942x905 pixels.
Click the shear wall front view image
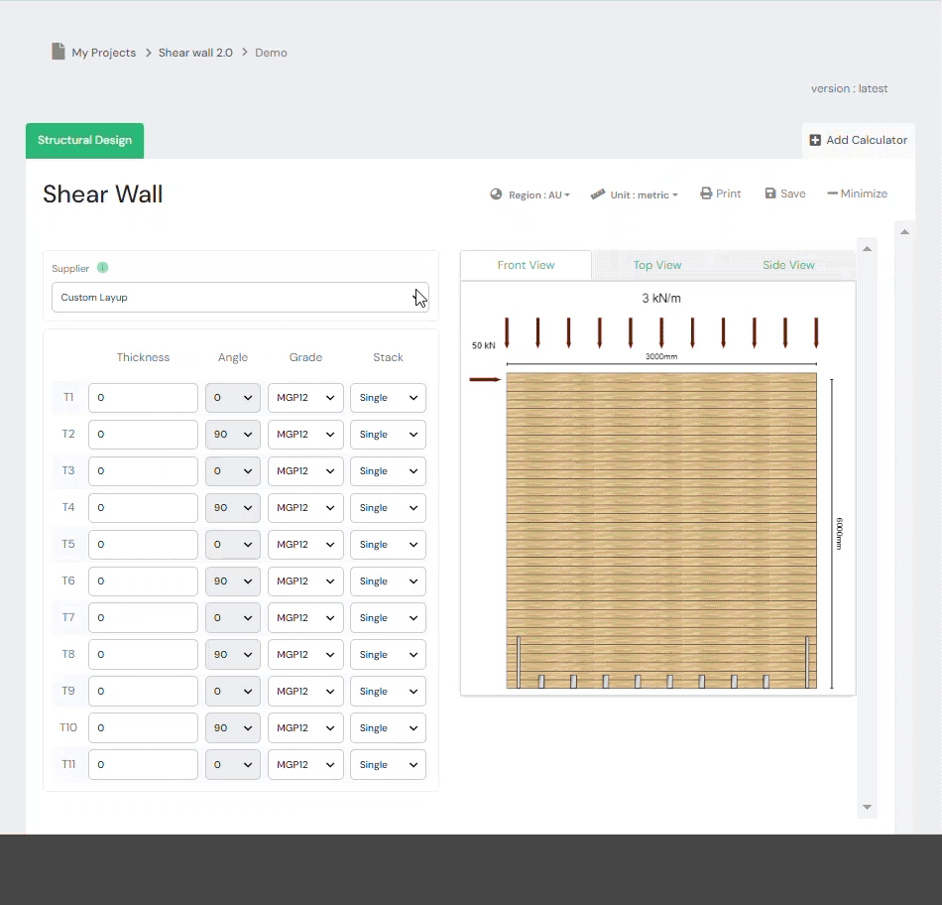click(660, 530)
